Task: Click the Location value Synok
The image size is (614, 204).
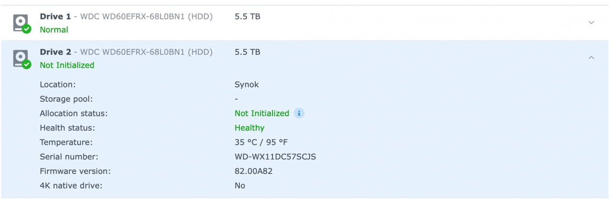Action: pyautogui.click(x=247, y=85)
